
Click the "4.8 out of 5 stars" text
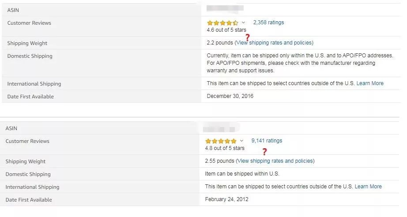pyautogui.click(x=224, y=148)
